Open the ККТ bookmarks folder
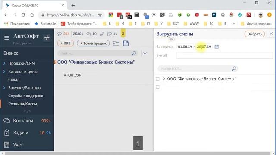Image resolution: width=276 pixels, height=155 pixels. coord(173,24)
